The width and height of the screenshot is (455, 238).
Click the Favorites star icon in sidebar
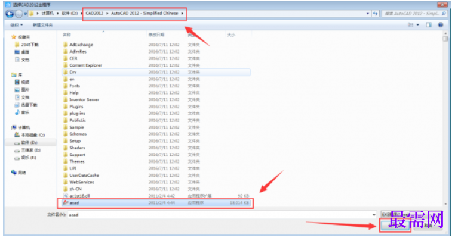pos(13,37)
